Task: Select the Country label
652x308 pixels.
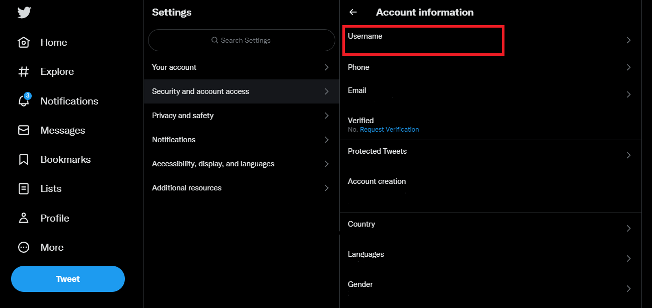Action: coord(361,224)
